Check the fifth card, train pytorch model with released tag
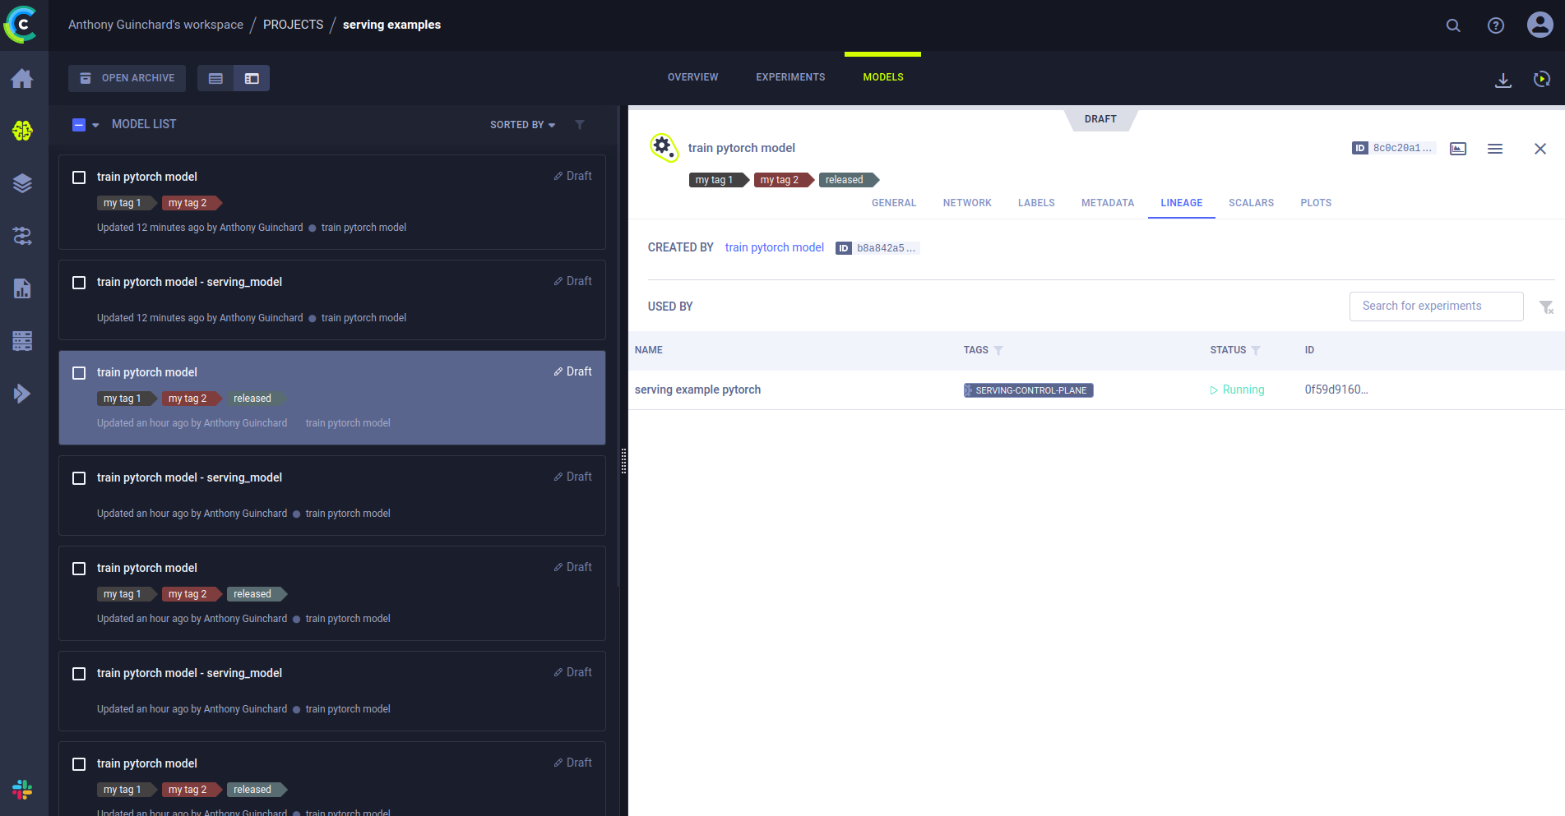The width and height of the screenshot is (1565, 816). [x=79, y=569]
